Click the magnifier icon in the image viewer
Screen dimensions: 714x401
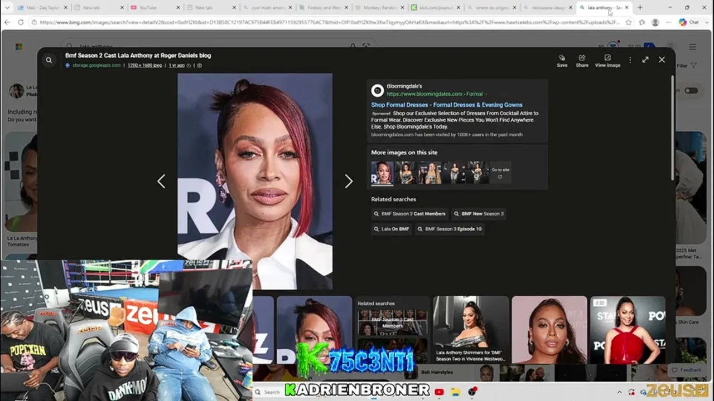click(x=49, y=60)
